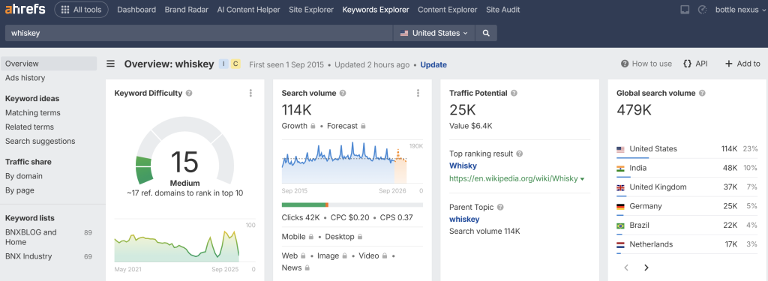Viewport: 768px width, 281px height.
Task: Click the API button
Action: (695, 64)
